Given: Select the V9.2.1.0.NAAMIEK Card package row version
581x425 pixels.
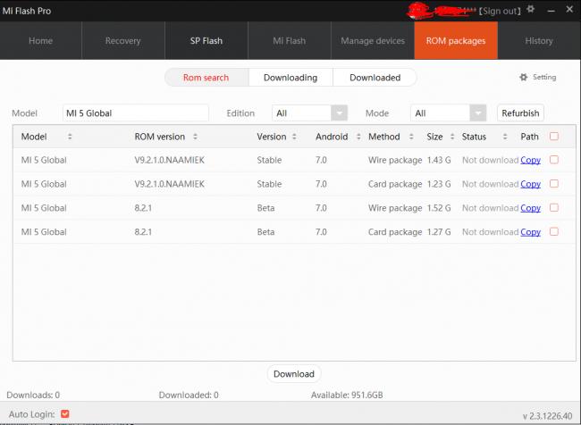Looking at the screenshot, I should [169, 184].
